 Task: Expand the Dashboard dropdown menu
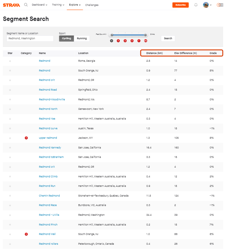click(39, 5)
